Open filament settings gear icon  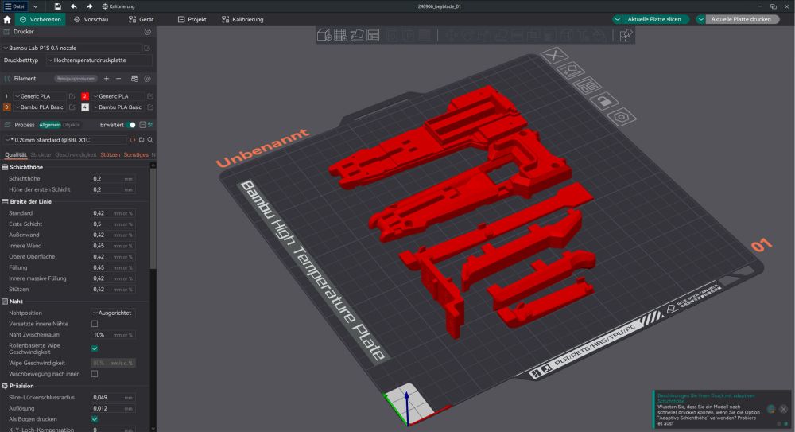tap(148, 79)
